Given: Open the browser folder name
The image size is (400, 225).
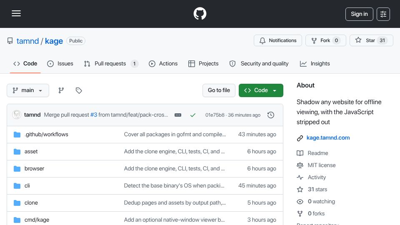Looking at the screenshot, I should point(35,169).
